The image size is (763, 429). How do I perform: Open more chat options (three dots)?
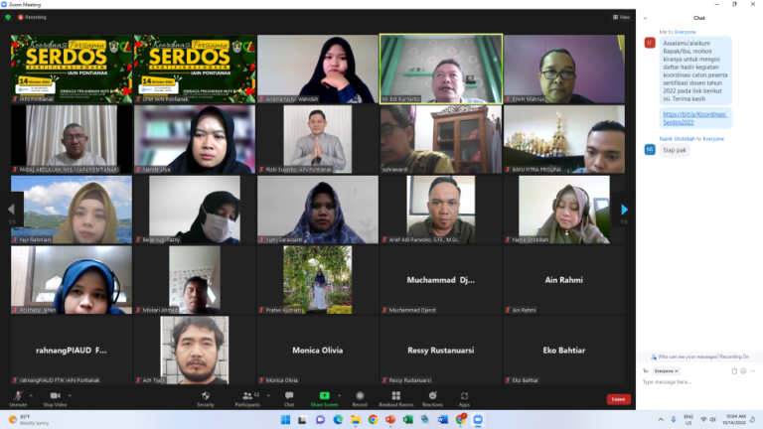click(x=752, y=370)
